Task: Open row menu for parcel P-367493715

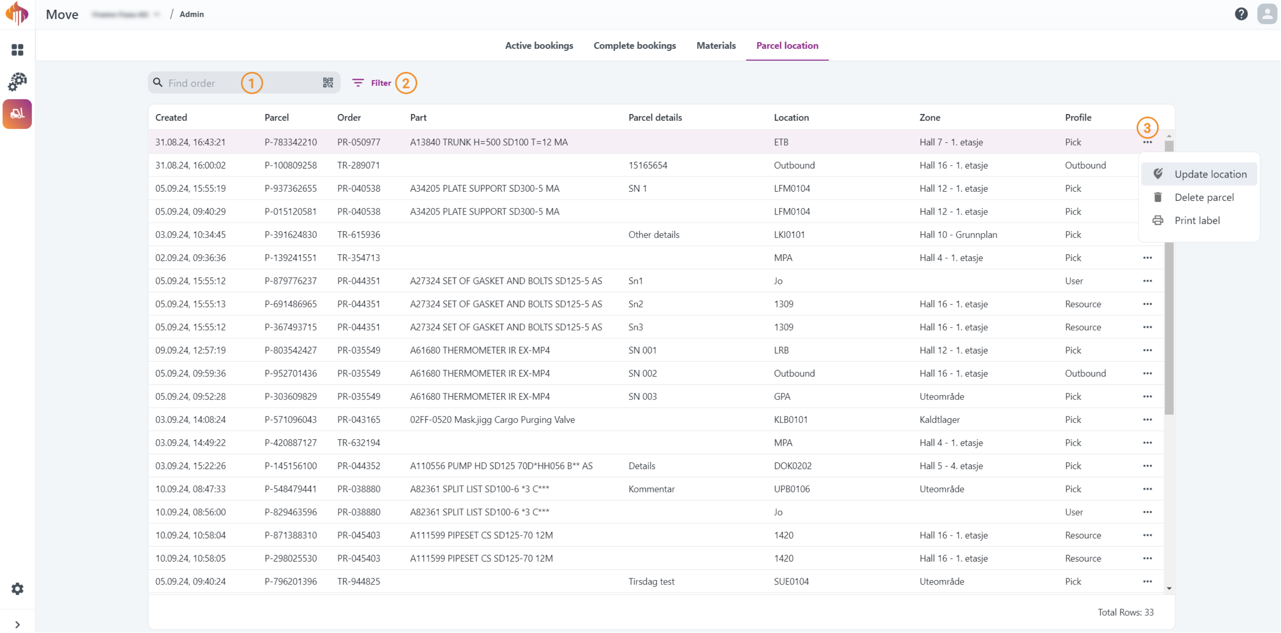Action: (1147, 327)
